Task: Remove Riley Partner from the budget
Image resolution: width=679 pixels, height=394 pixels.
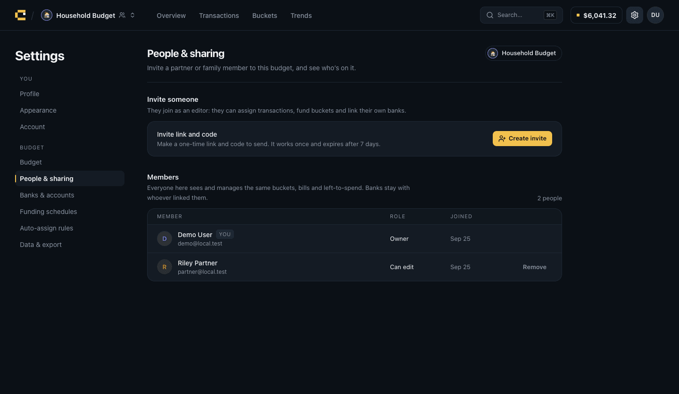Action: 535,267
